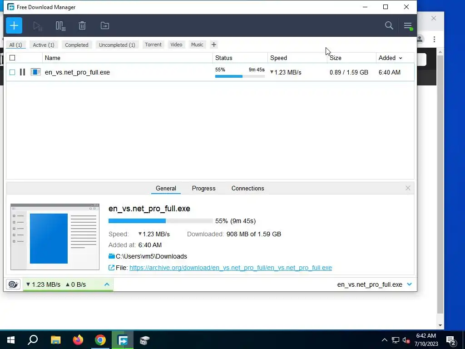Click the pause selected downloads icon

(60, 26)
